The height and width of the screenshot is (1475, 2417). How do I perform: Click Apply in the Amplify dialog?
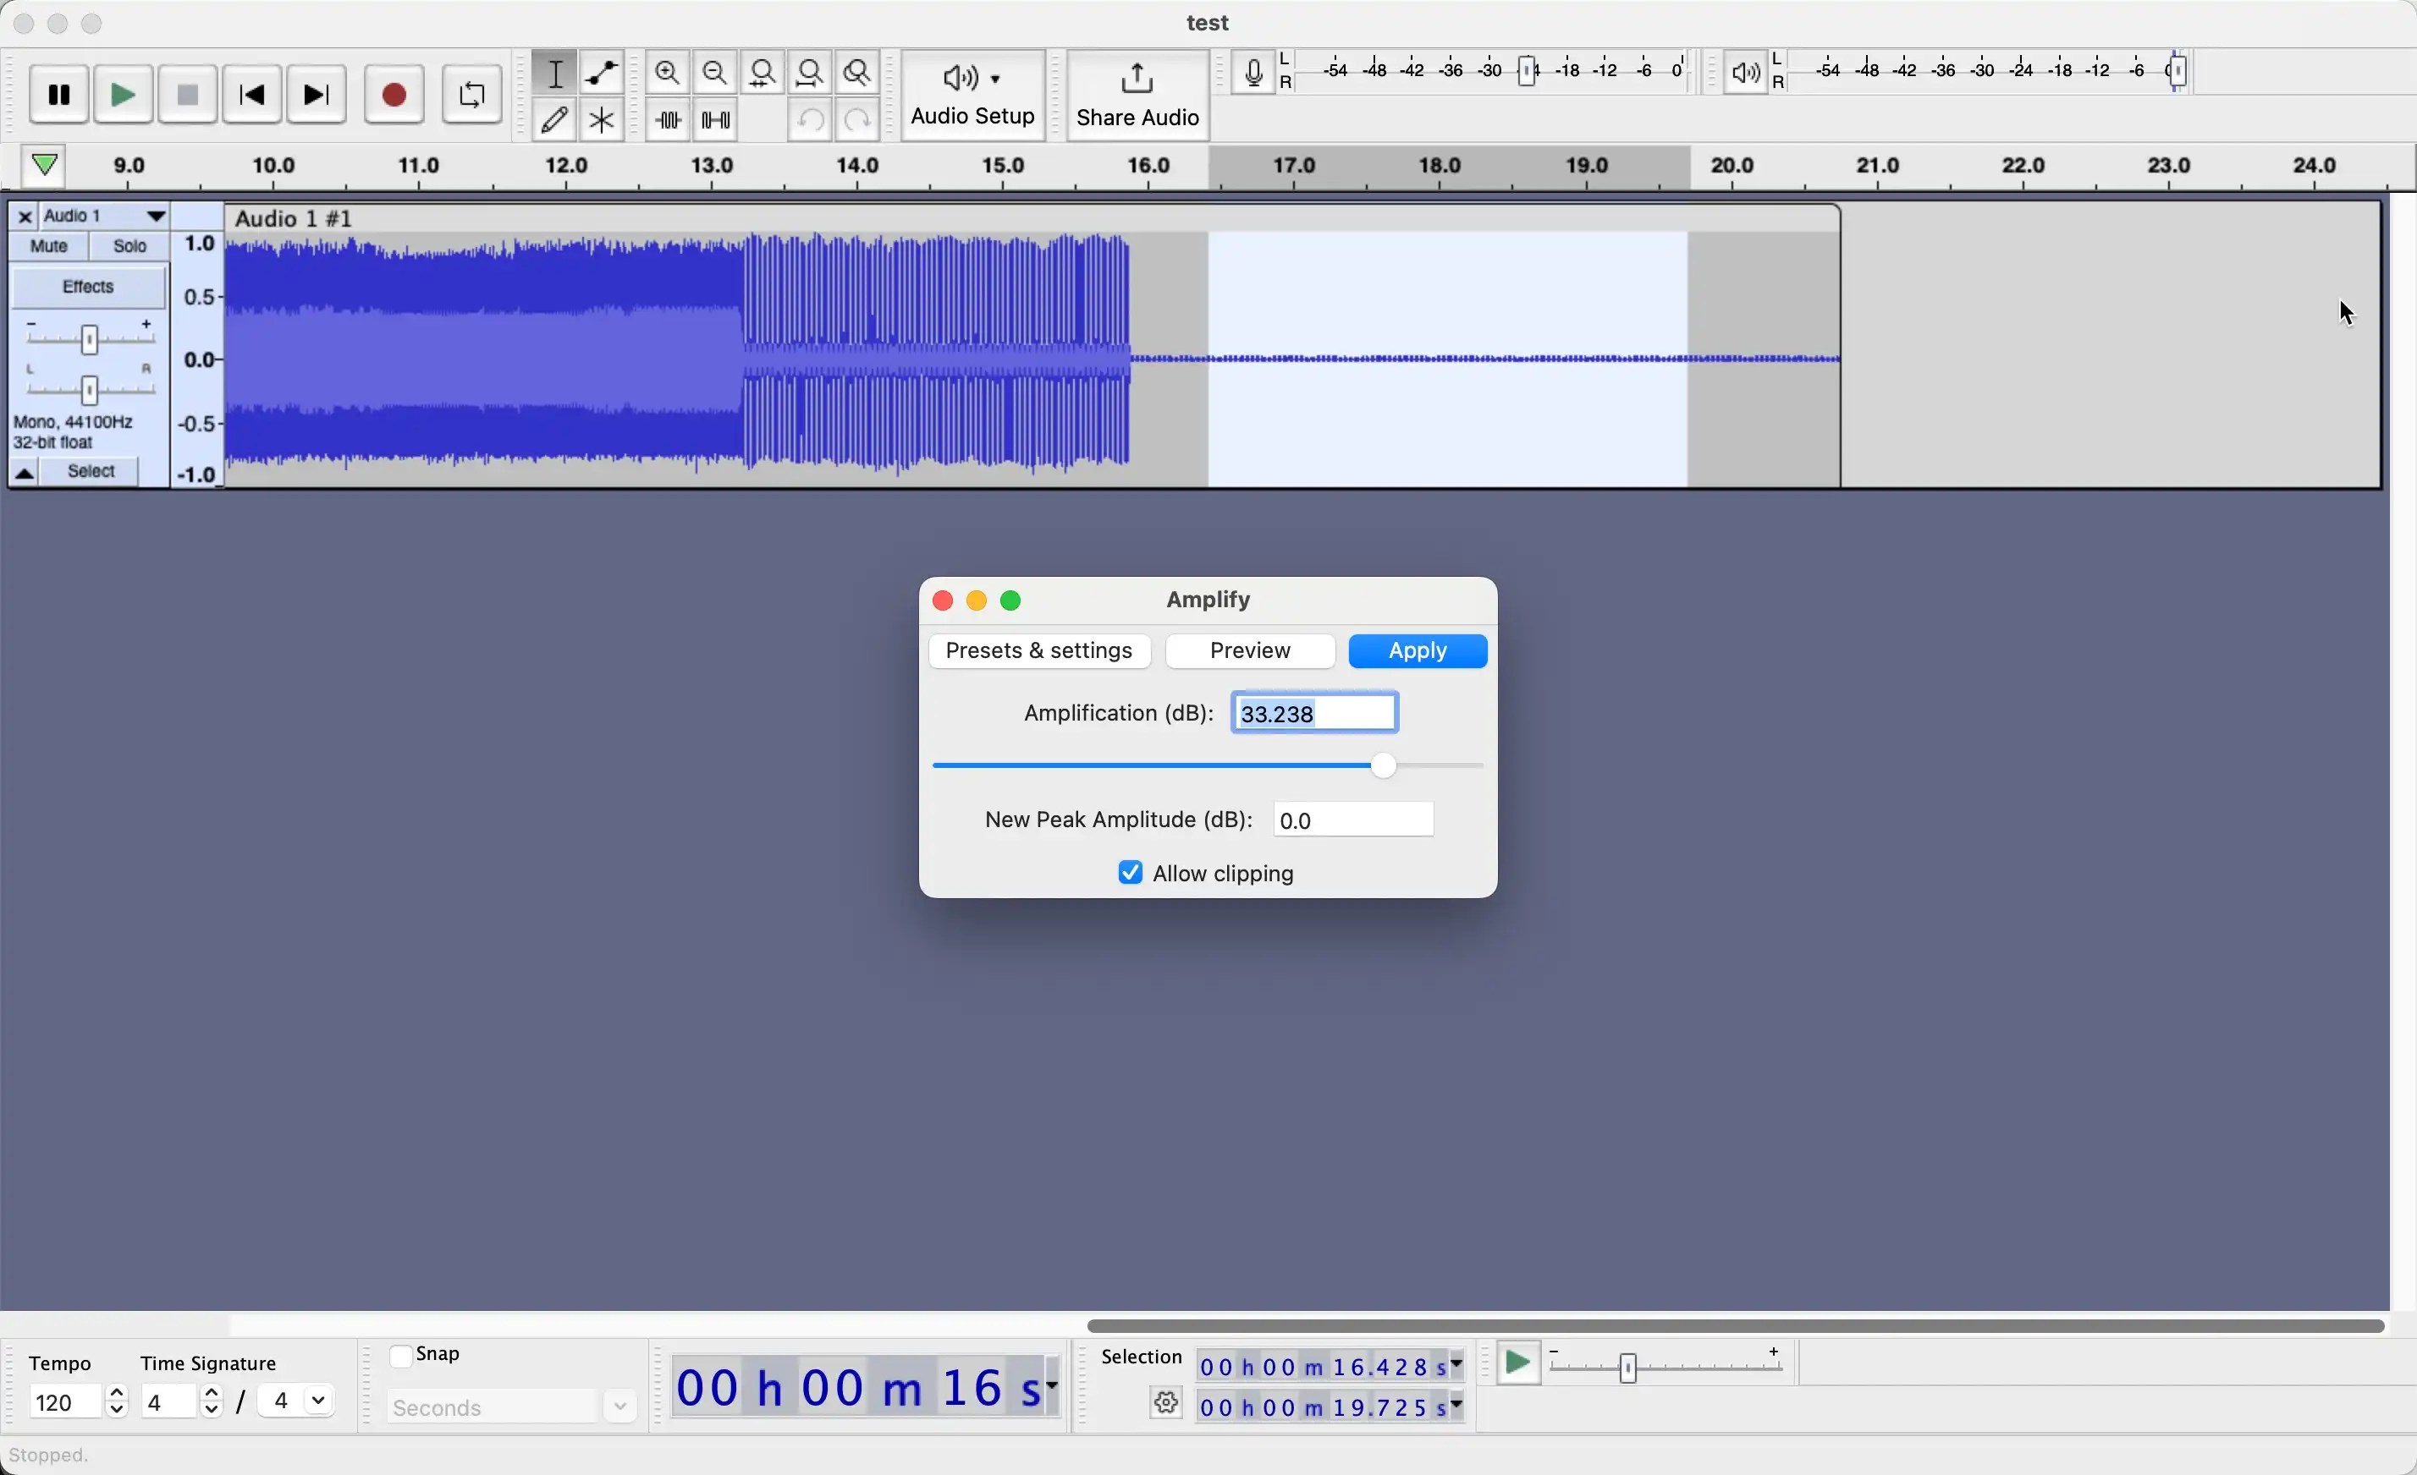pyautogui.click(x=1418, y=652)
